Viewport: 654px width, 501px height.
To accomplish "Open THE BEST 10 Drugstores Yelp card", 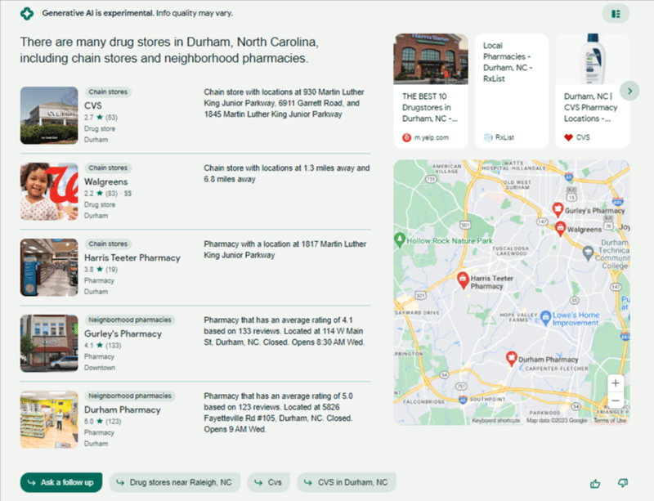I will pos(431,91).
